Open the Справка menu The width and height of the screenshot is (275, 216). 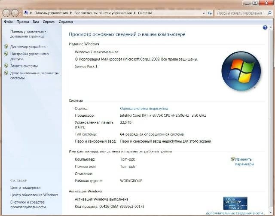66,21
